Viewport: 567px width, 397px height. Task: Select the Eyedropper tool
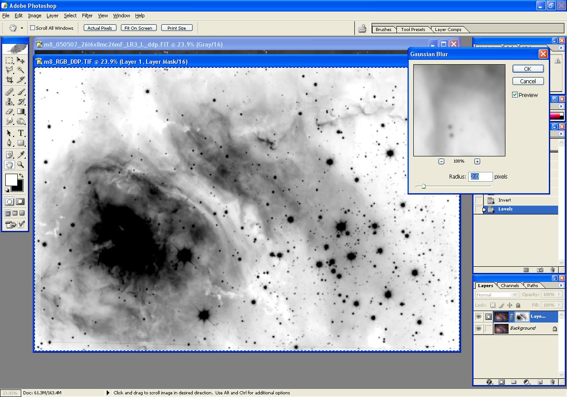coord(20,155)
